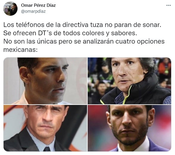Click Omar Pérez Díaz's profile avatar

coord(10,9)
